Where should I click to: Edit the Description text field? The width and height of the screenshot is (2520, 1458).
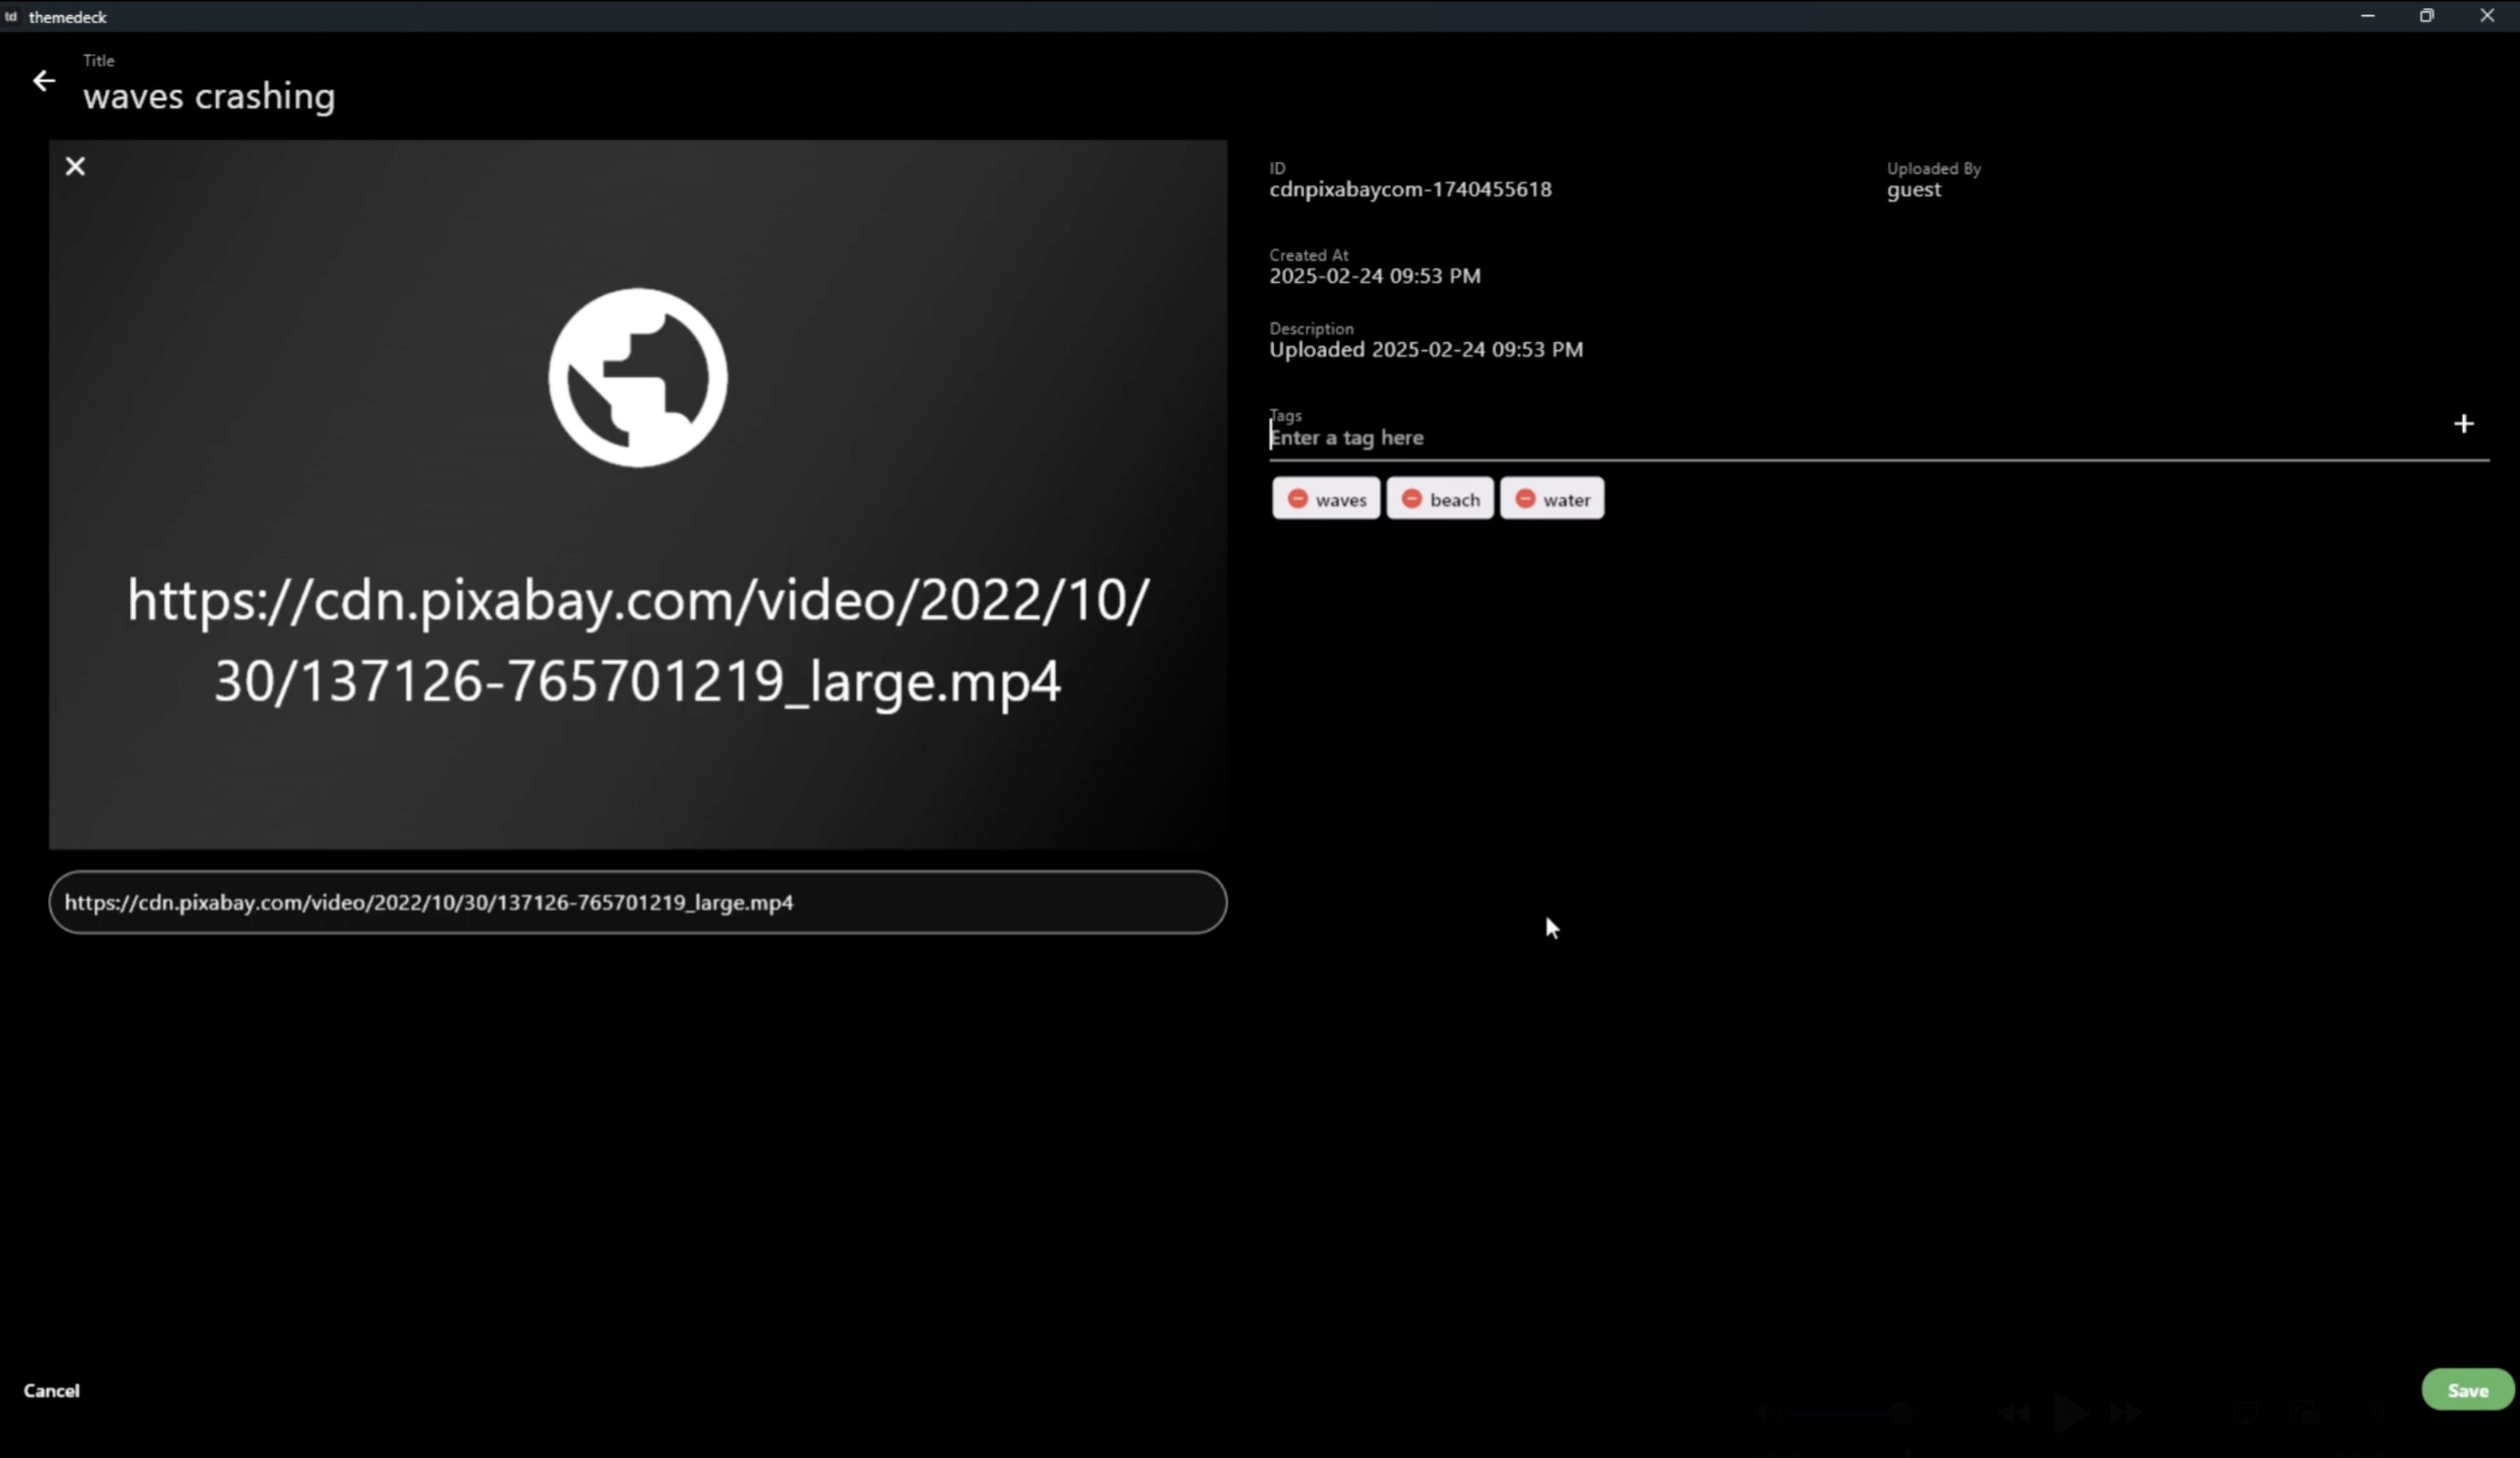pos(1425,350)
